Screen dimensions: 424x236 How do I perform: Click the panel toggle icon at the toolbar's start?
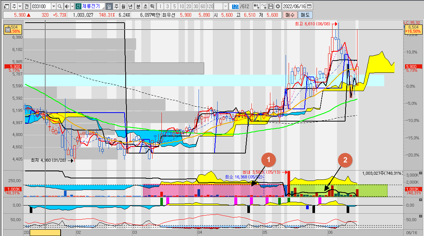(x=6, y=6)
